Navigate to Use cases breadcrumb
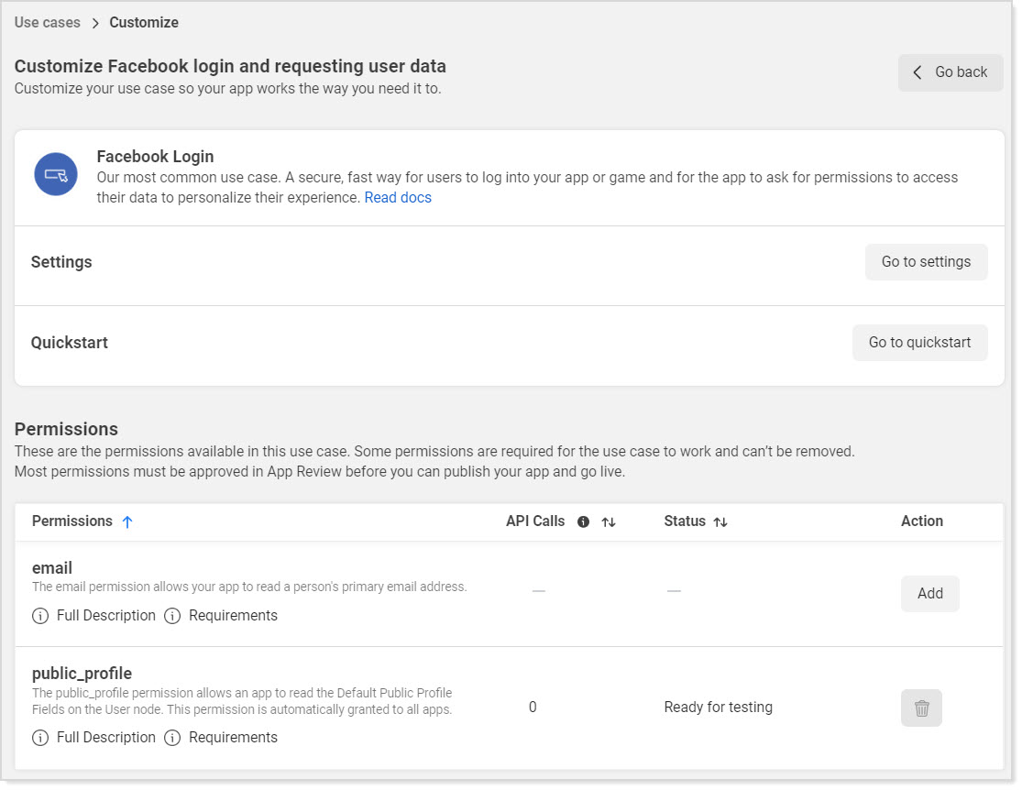 tap(48, 22)
